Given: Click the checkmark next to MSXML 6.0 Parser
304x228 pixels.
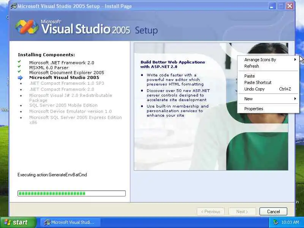Looking at the screenshot, I should pyautogui.click(x=19, y=66).
